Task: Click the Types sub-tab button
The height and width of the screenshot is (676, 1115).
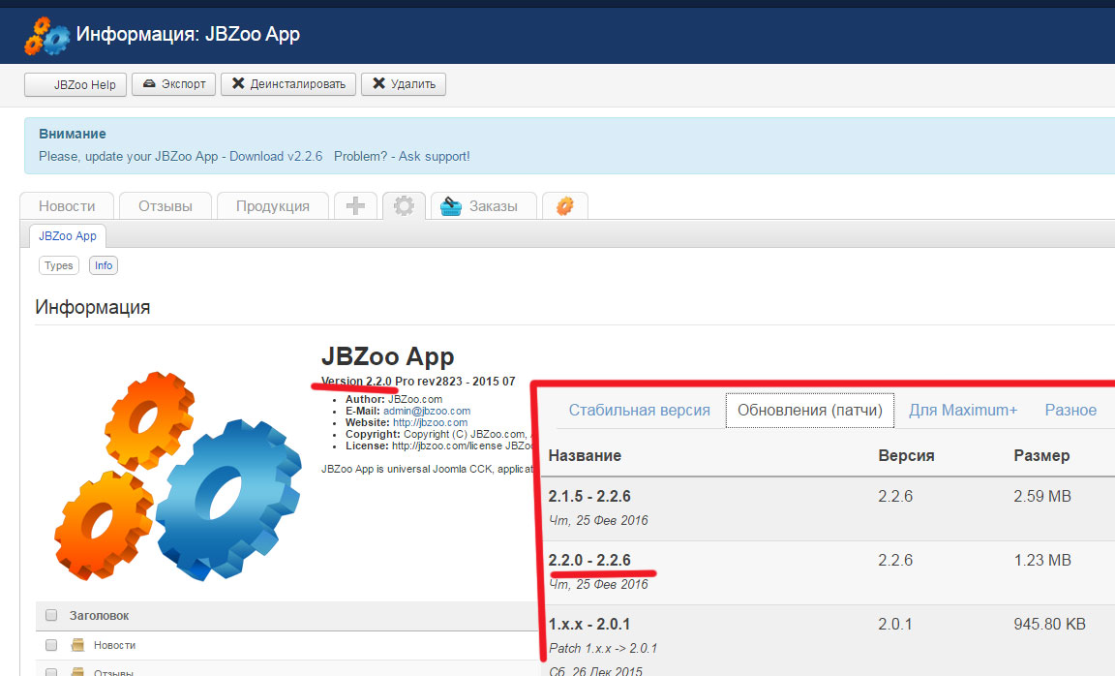Action: pyautogui.click(x=59, y=265)
